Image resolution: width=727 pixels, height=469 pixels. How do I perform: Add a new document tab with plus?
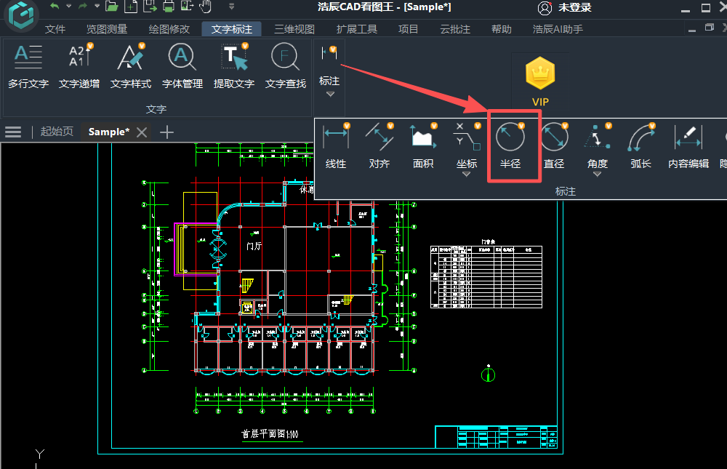click(166, 132)
